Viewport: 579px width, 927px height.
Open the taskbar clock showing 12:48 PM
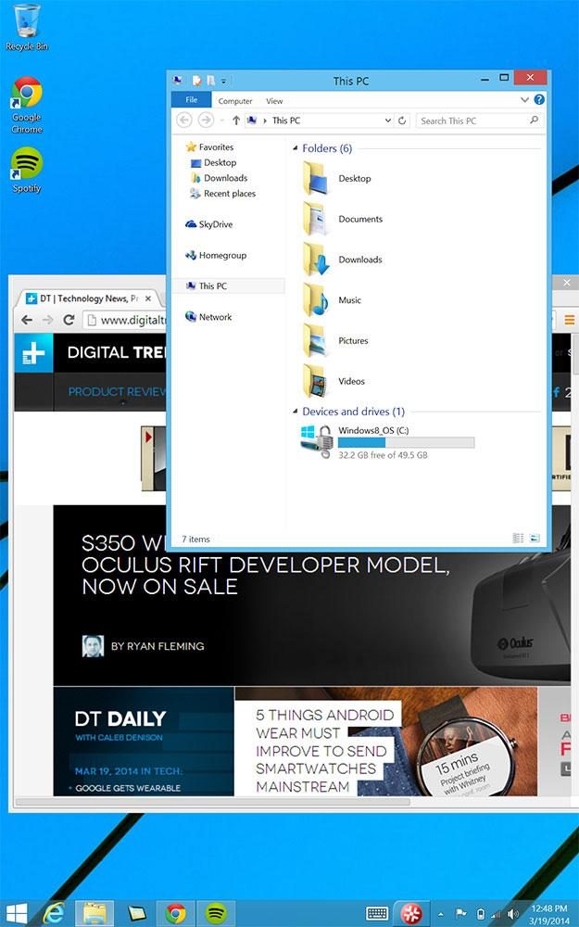coord(548,914)
